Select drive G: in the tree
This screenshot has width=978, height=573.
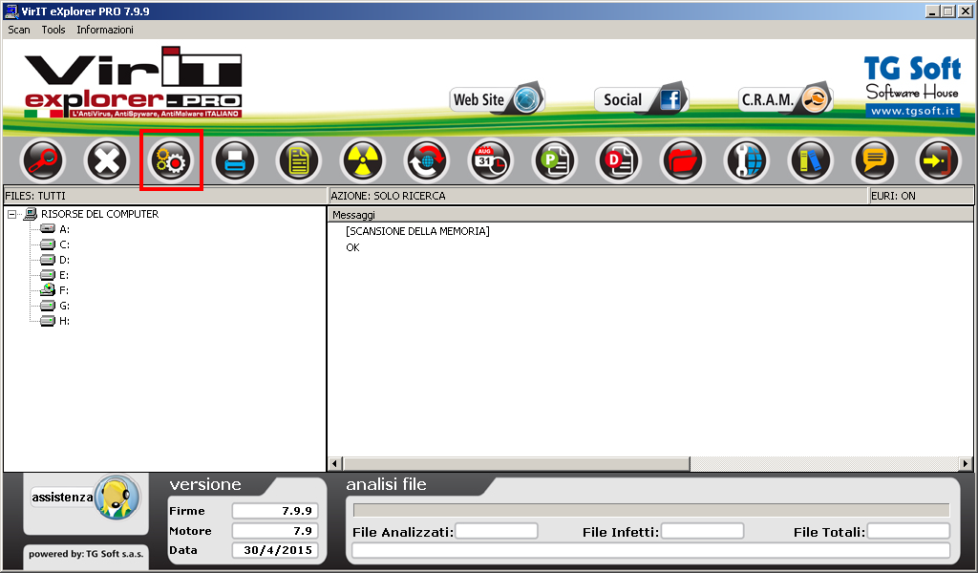[64, 306]
